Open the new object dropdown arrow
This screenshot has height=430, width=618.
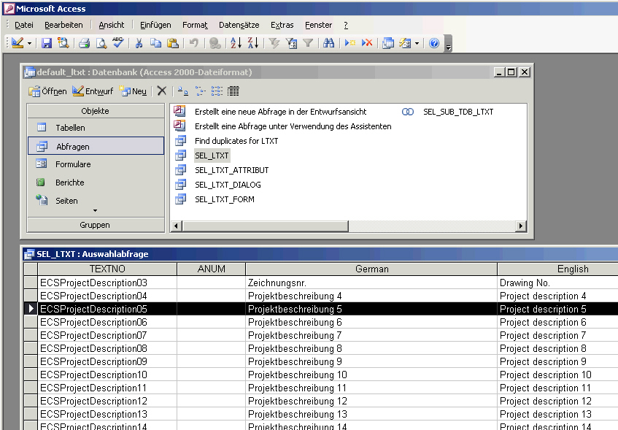(417, 43)
